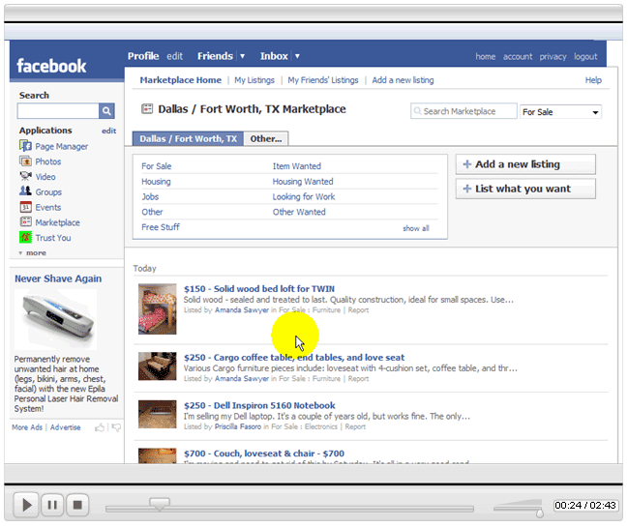628x527 pixels.
Task: Open My Friends' Listings
Action: click(x=323, y=80)
